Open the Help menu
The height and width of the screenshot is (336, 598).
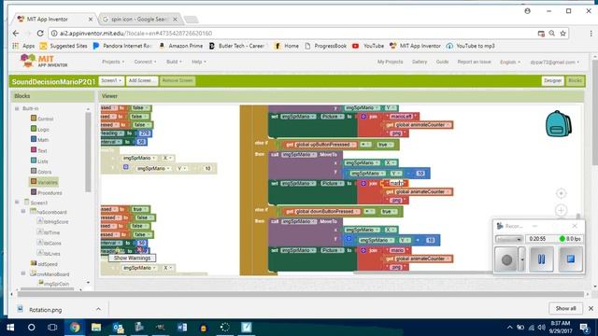199,62
